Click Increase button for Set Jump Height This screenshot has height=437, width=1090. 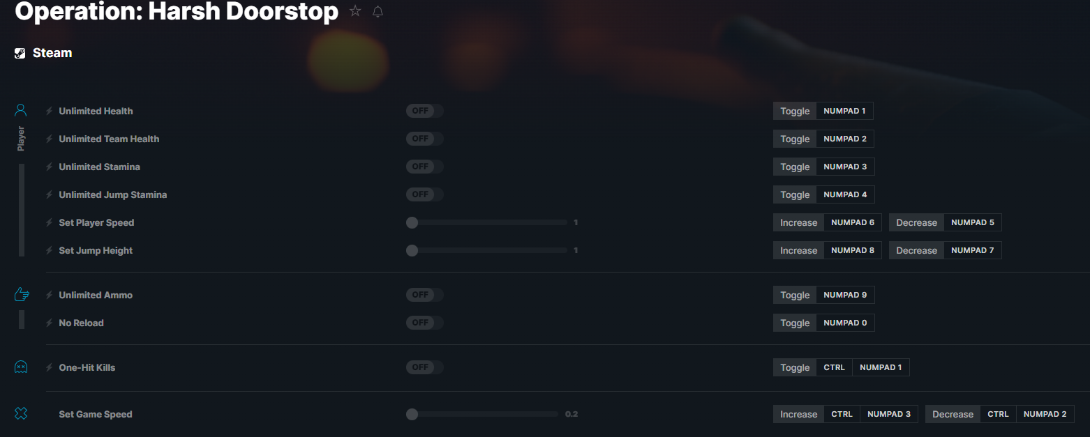[798, 250]
